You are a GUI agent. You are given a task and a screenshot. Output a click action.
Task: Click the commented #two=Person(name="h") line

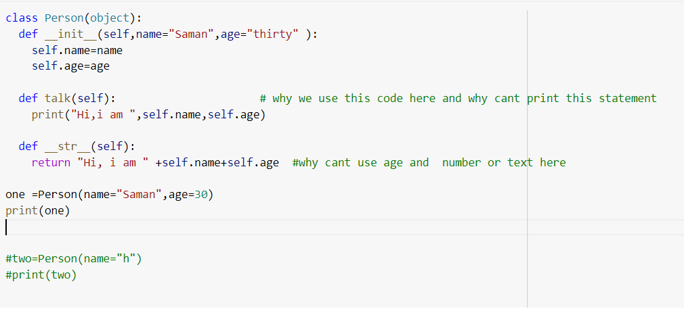click(74, 259)
